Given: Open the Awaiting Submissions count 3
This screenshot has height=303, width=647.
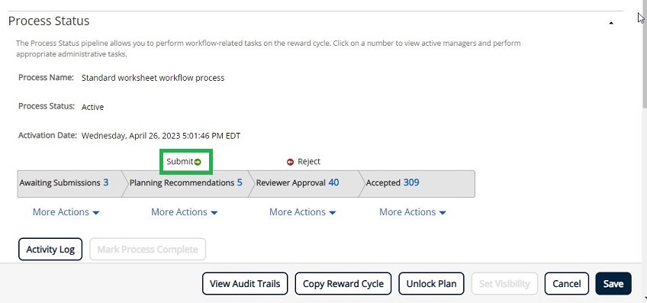Looking at the screenshot, I should click(x=105, y=182).
